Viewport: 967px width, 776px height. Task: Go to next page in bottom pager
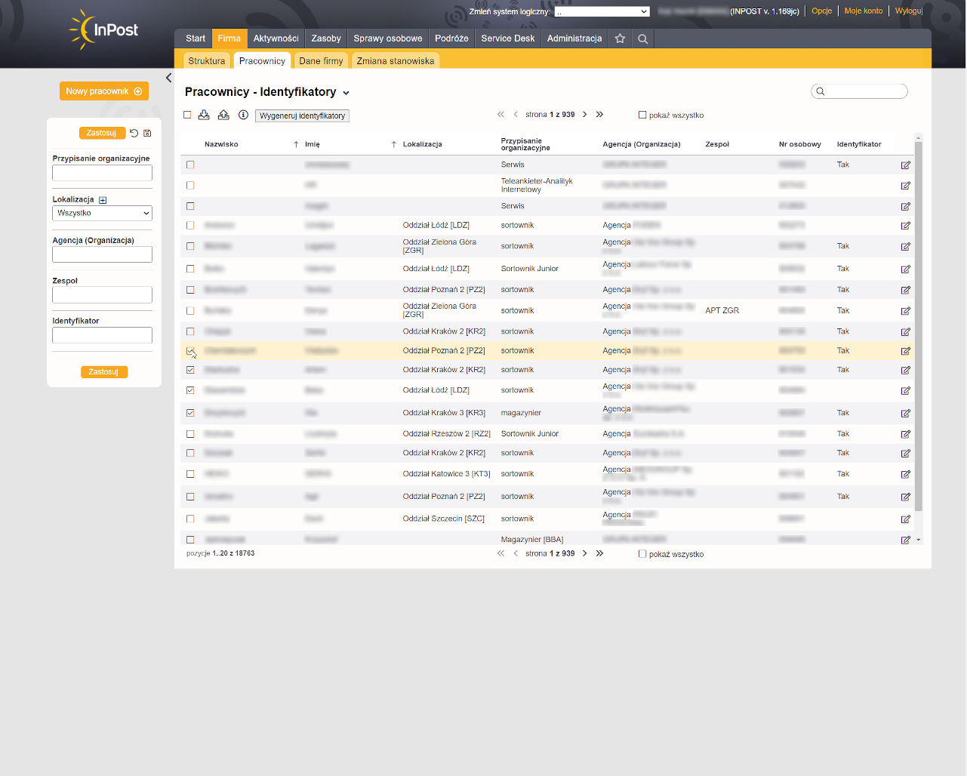(584, 553)
